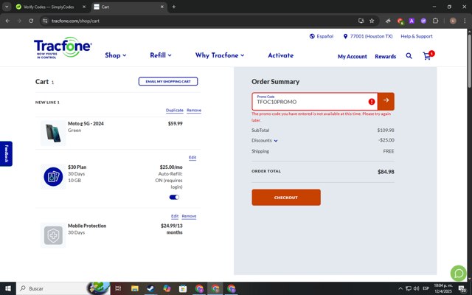Switch to Verify Codes SimplyCodes tab
Viewport: 472px width, 295px height.
point(44,7)
